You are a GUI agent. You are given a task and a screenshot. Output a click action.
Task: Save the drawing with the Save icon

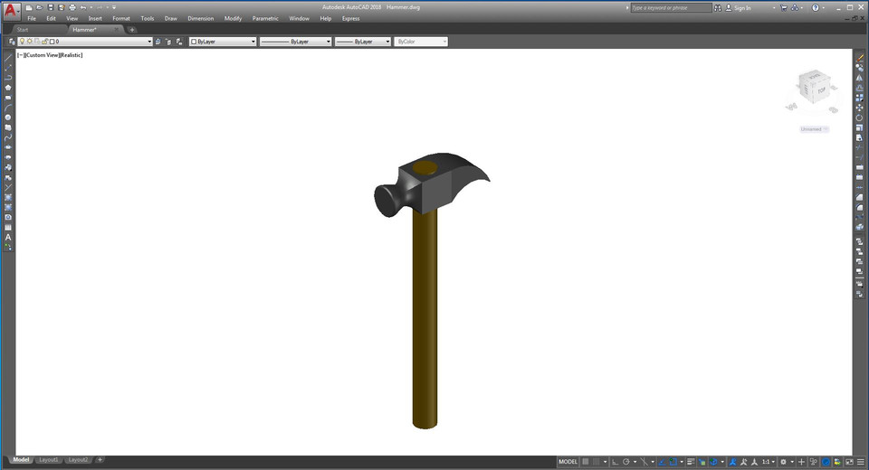tap(51, 8)
